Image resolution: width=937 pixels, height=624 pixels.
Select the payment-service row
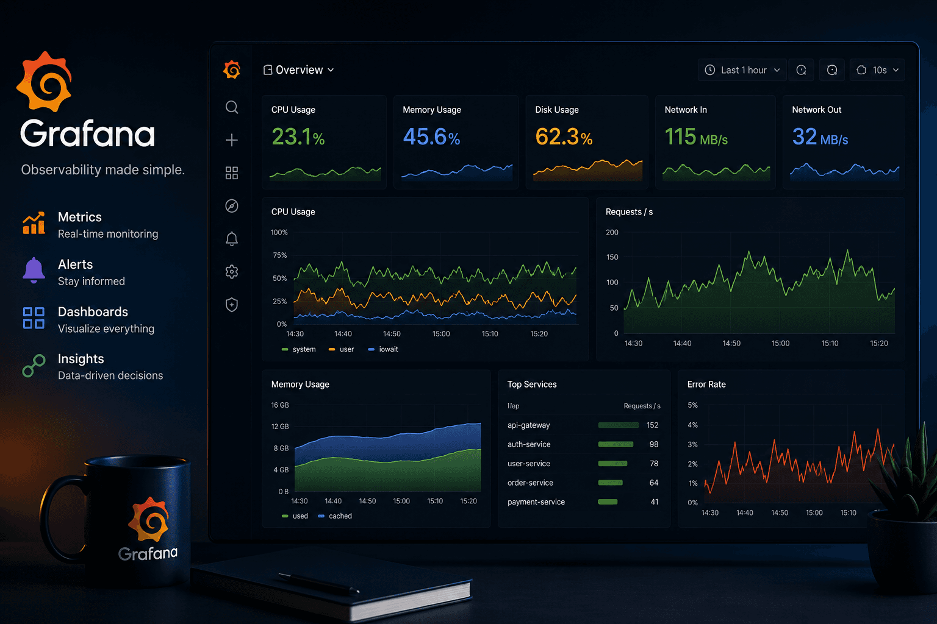pos(584,502)
